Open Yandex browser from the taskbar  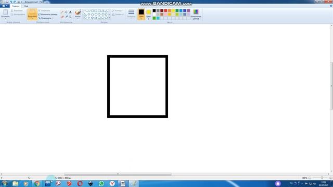tap(112, 183)
